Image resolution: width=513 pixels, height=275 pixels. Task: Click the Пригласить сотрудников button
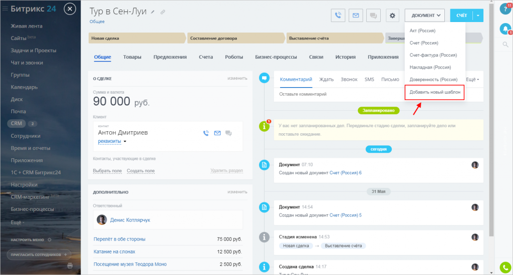(x=39, y=254)
